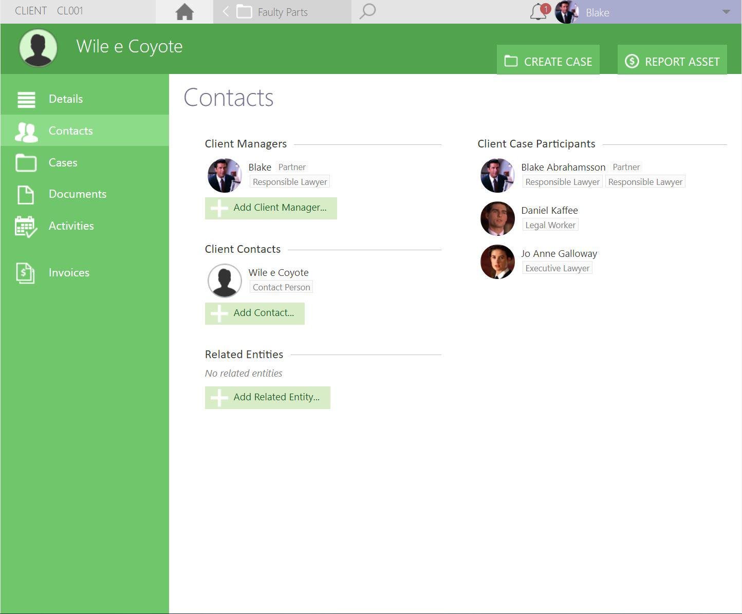Click the Details list icon in sidebar
742x614 pixels.
click(26, 100)
